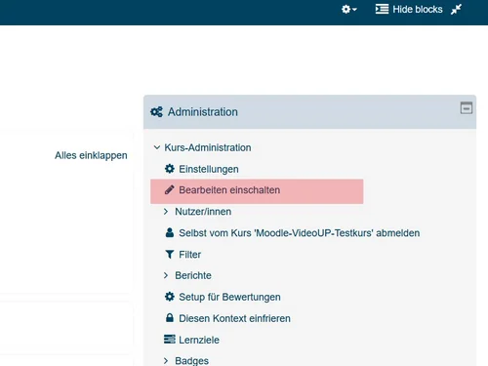Viewport: 488px width, 366px height.
Task: Click the Administration block title
Action: pyautogui.click(x=203, y=112)
